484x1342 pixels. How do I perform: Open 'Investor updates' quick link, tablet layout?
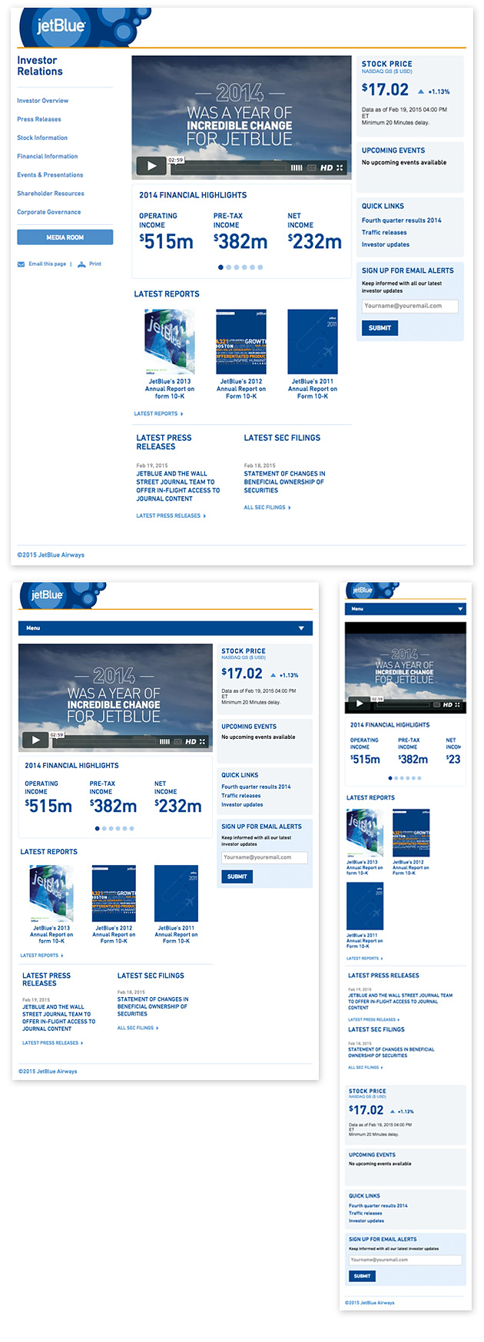point(242,805)
